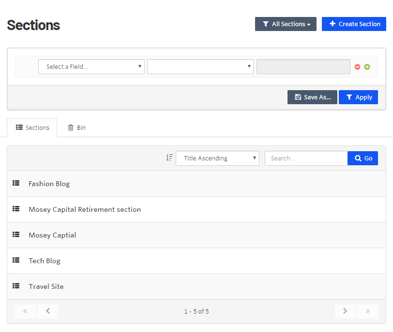Open the empty filter operator dropdown
Screen dimensions: 393x332
pos(200,67)
